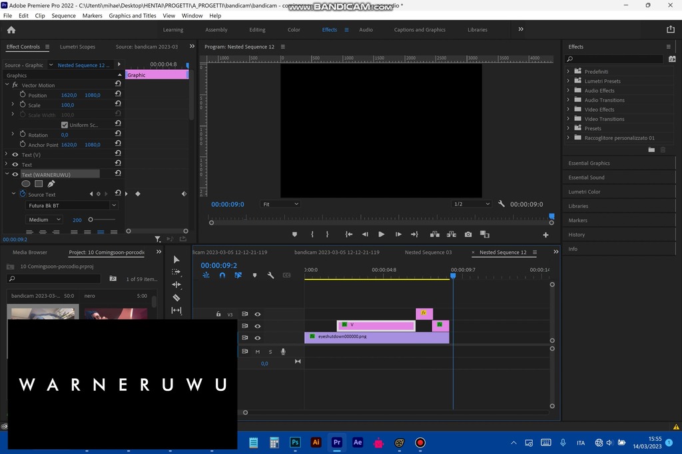Open the 1/2 playback resolution dropdown
682x454 pixels.
point(472,204)
